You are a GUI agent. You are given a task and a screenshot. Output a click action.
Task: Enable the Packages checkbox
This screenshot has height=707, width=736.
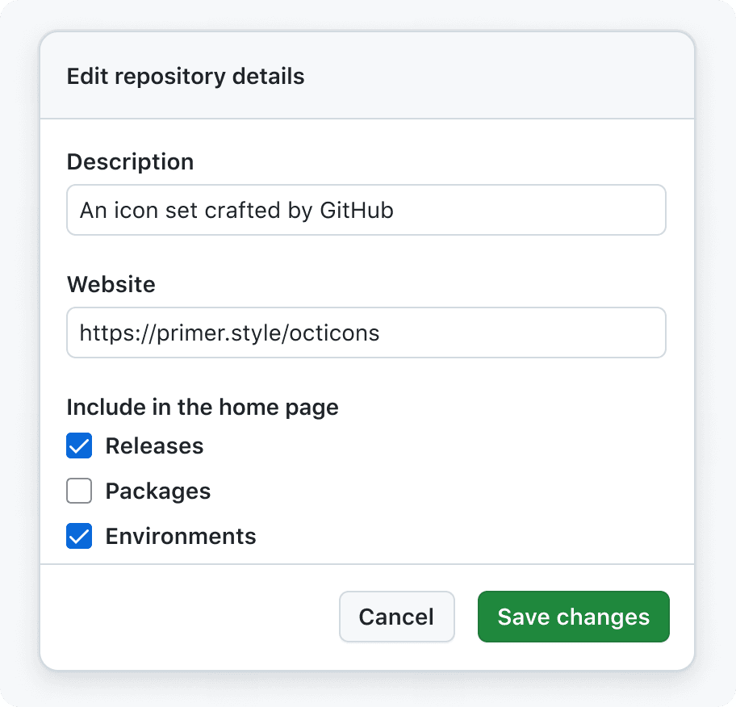79,491
